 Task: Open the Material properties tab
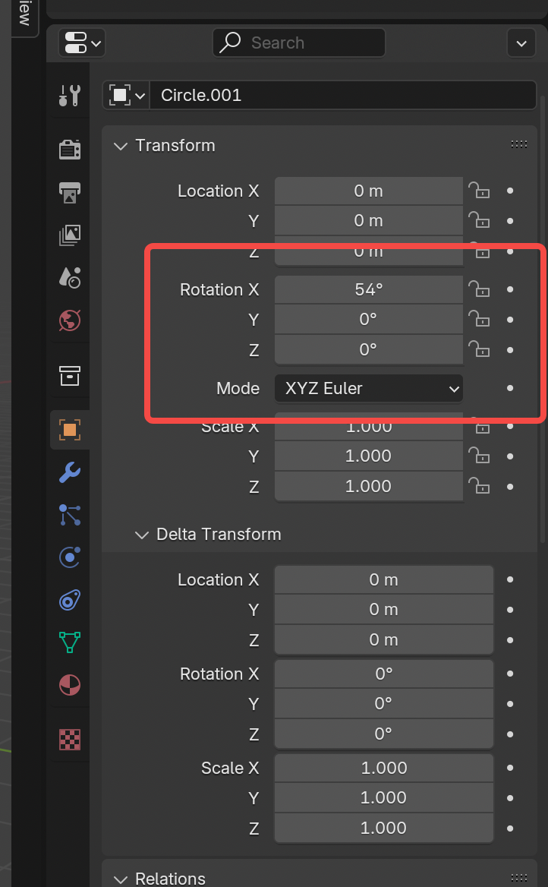[x=70, y=685]
